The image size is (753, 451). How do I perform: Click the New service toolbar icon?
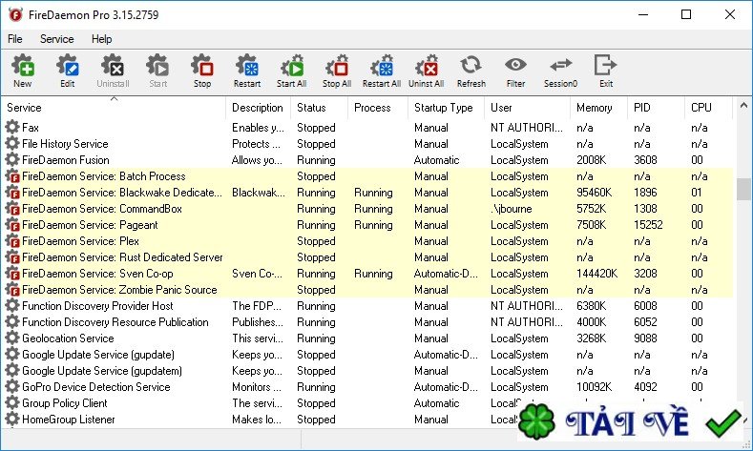point(23,65)
